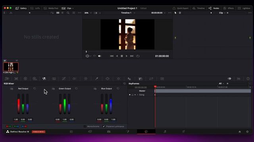254x142 pixels.
Task: Open the viewer options ellipsis menu
Action: click(x=169, y=13)
